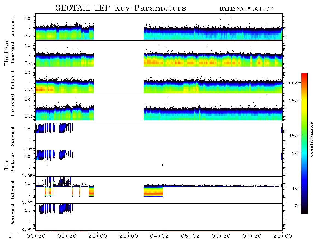Select the 07:00 time tick label
Viewport: 313px width, 241px height.
coord(252,236)
